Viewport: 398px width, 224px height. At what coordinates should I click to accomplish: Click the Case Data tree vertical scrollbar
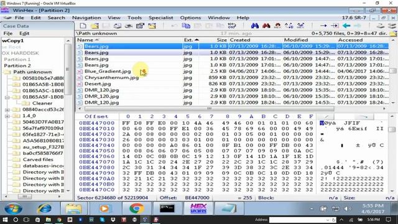[x=67, y=70]
